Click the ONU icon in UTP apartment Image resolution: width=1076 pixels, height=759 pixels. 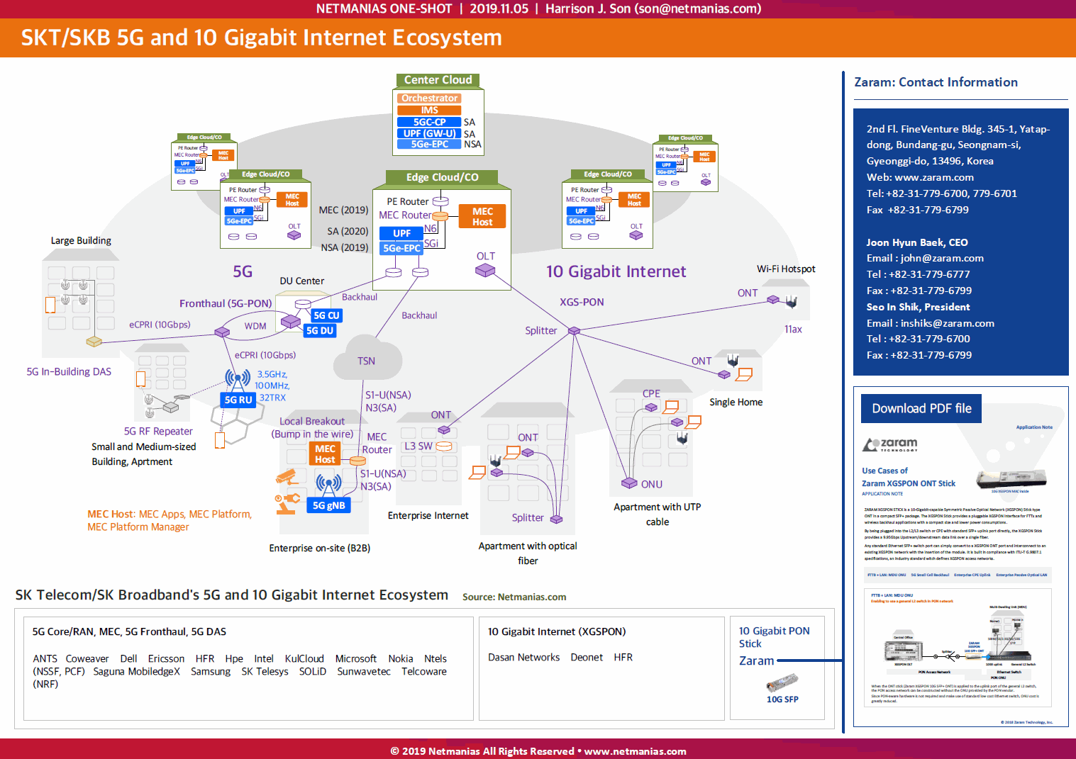point(629,483)
